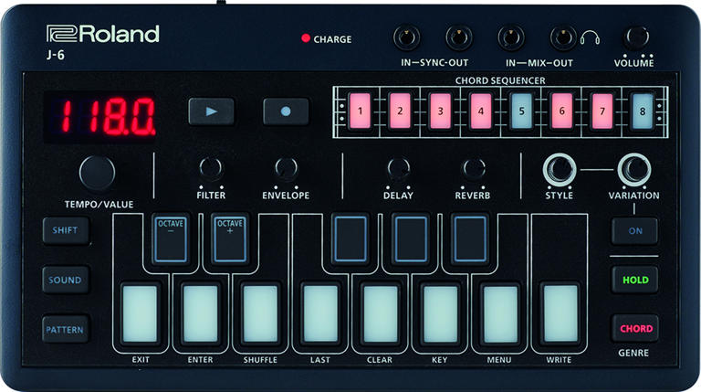
Task: Click the GENRE label under CHORD
Action: click(x=633, y=353)
